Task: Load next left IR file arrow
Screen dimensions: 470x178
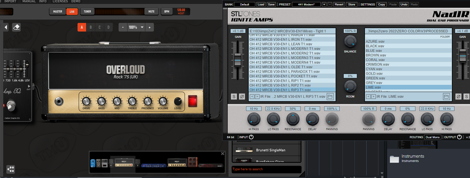Action: click(257, 97)
